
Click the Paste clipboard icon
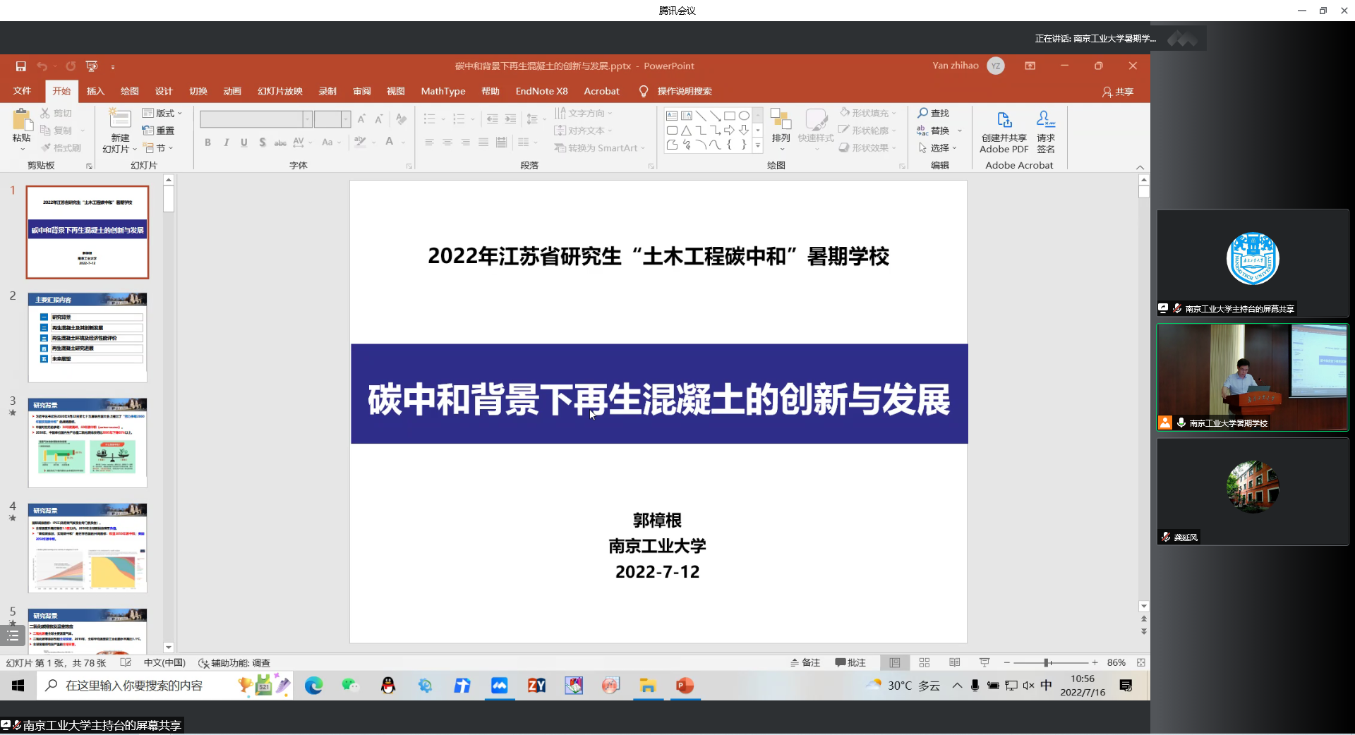point(21,121)
